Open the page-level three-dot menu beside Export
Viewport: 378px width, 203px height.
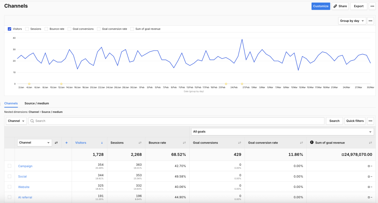pos(372,6)
